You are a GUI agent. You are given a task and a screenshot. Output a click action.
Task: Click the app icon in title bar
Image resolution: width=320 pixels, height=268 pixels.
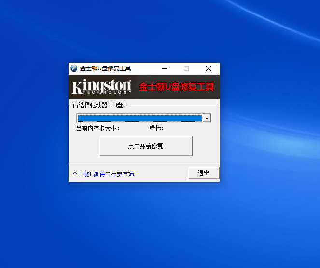[74, 68]
